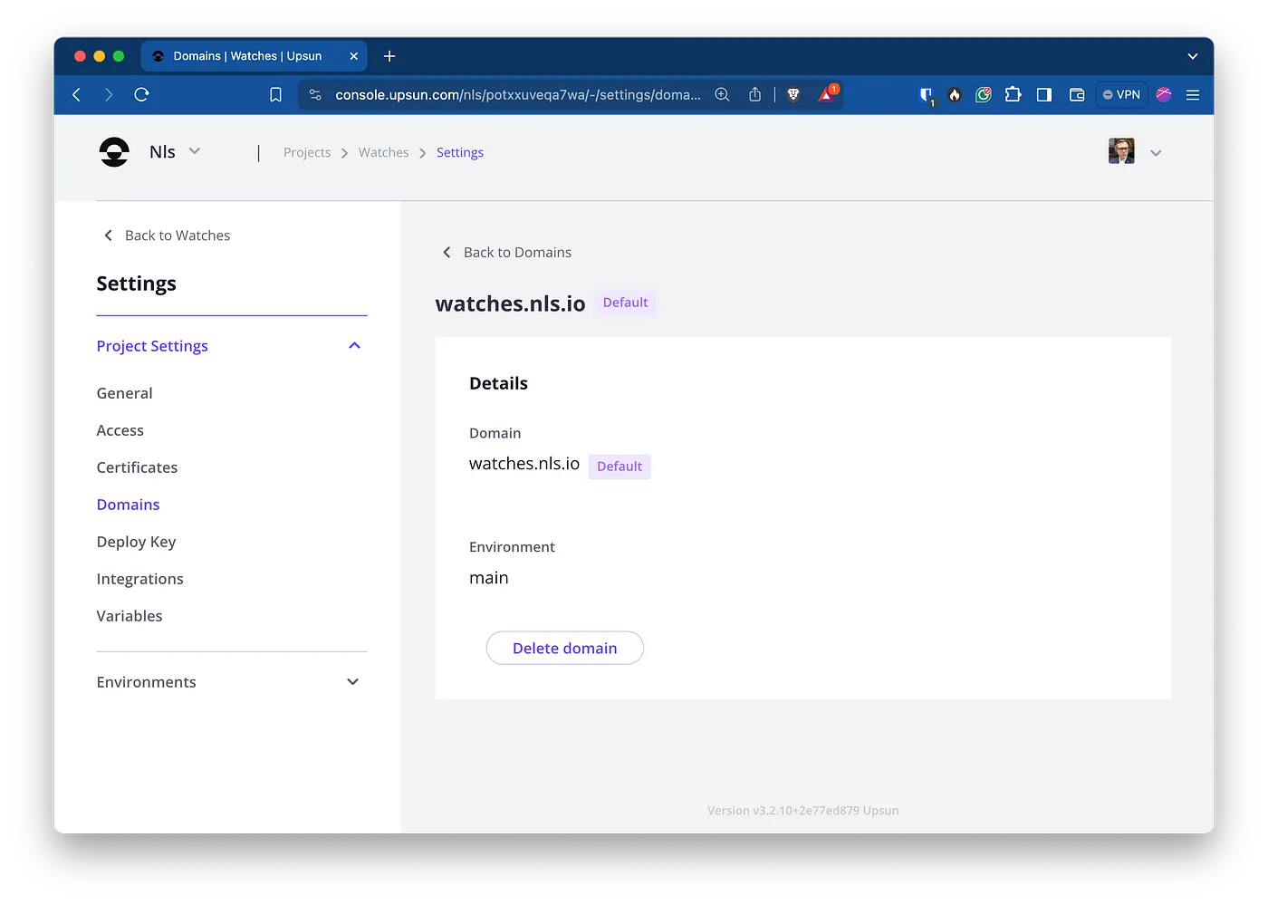The image size is (1268, 905).
Task: Select Certificates in the settings sidebar
Action: (x=137, y=467)
